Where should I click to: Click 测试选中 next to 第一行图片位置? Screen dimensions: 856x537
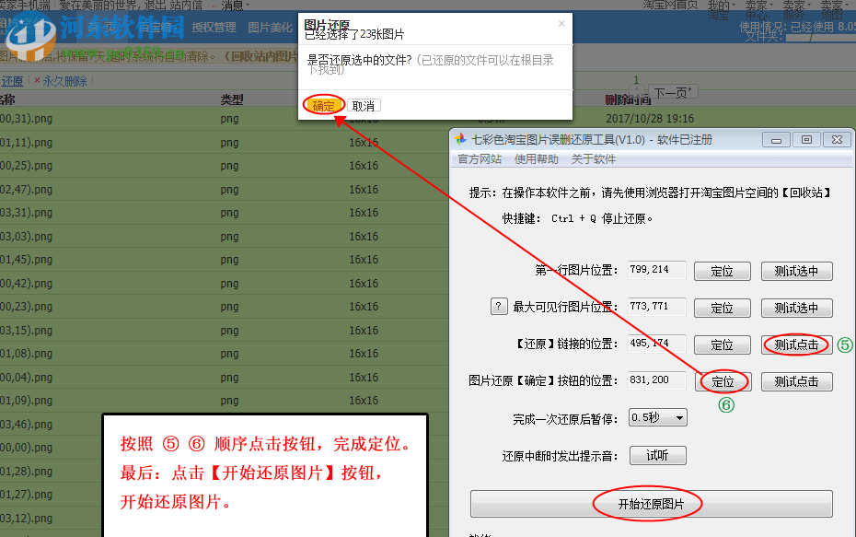[797, 271]
